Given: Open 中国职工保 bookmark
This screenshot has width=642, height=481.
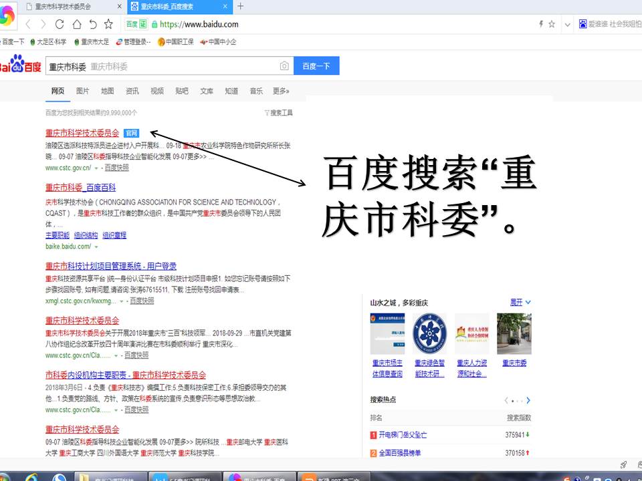Looking at the screenshot, I should tap(176, 41).
